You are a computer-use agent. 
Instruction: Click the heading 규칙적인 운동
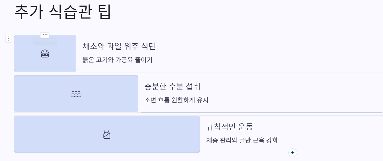229,127
